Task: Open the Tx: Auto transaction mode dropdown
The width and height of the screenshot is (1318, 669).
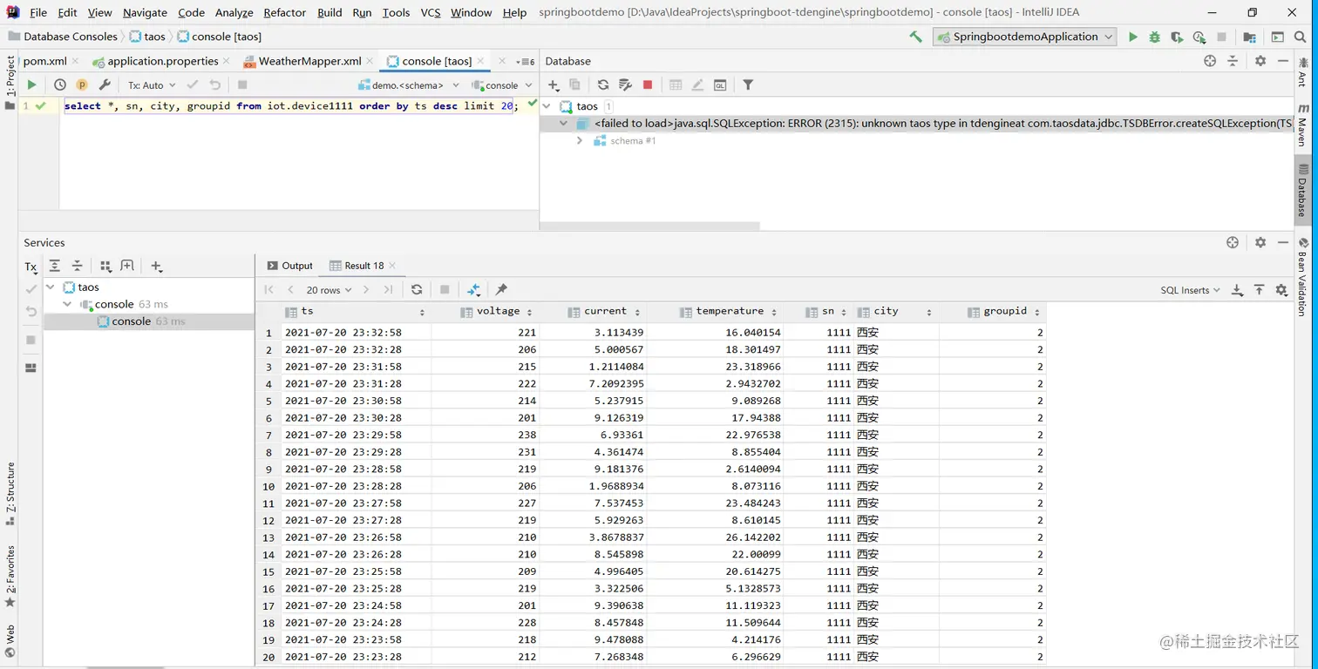Action: [x=152, y=84]
